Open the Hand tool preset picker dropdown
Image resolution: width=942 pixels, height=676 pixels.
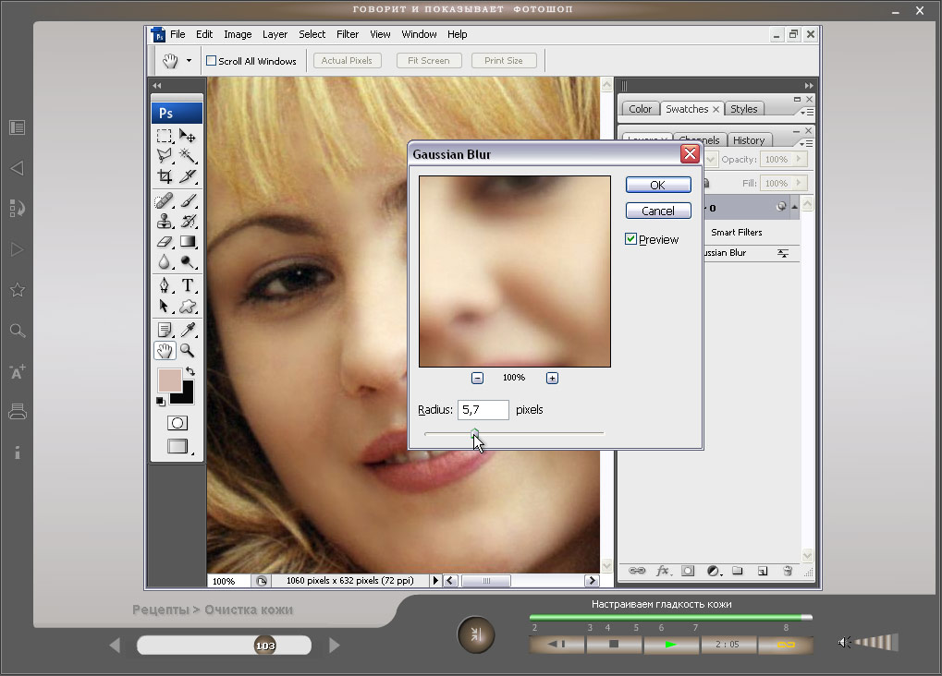coord(190,61)
